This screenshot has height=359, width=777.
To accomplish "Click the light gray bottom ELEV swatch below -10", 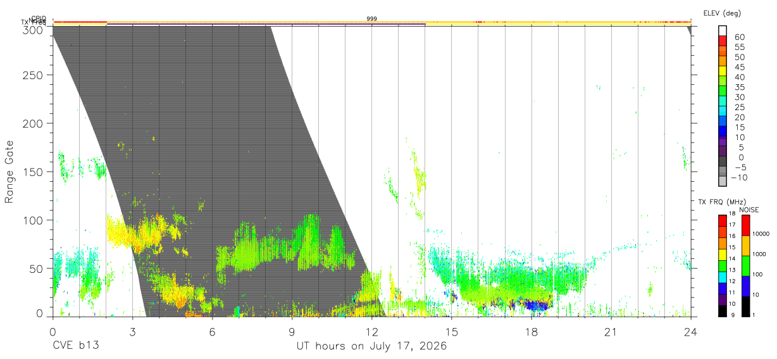I will (723, 182).
